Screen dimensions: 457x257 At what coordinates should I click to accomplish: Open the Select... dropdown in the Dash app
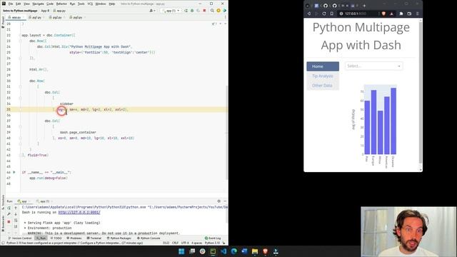(373, 66)
